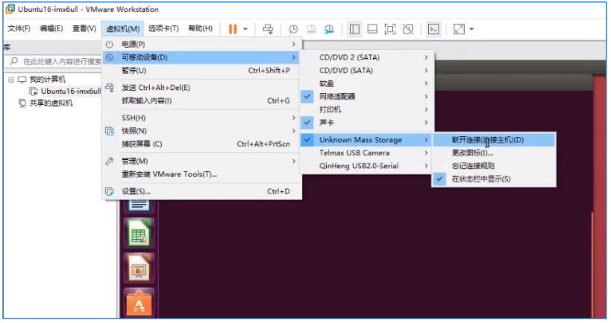Click the 虚拟机(M) menu
This screenshot has height=323, width=611.
(x=123, y=29)
